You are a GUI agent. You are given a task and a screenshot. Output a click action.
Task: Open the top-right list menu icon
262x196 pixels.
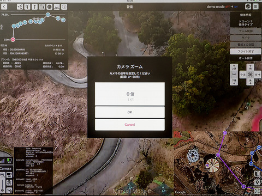click(256, 7)
